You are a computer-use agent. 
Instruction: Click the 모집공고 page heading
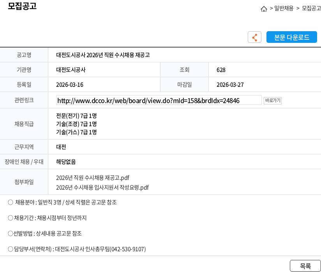click(22, 6)
